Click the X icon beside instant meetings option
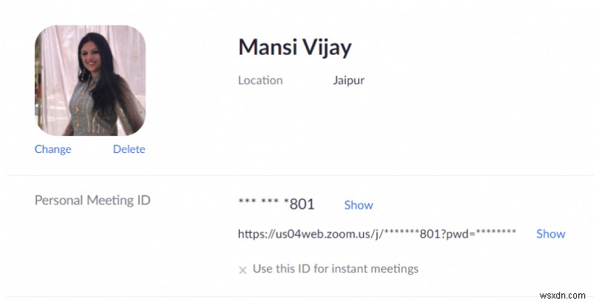 coord(242,270)
